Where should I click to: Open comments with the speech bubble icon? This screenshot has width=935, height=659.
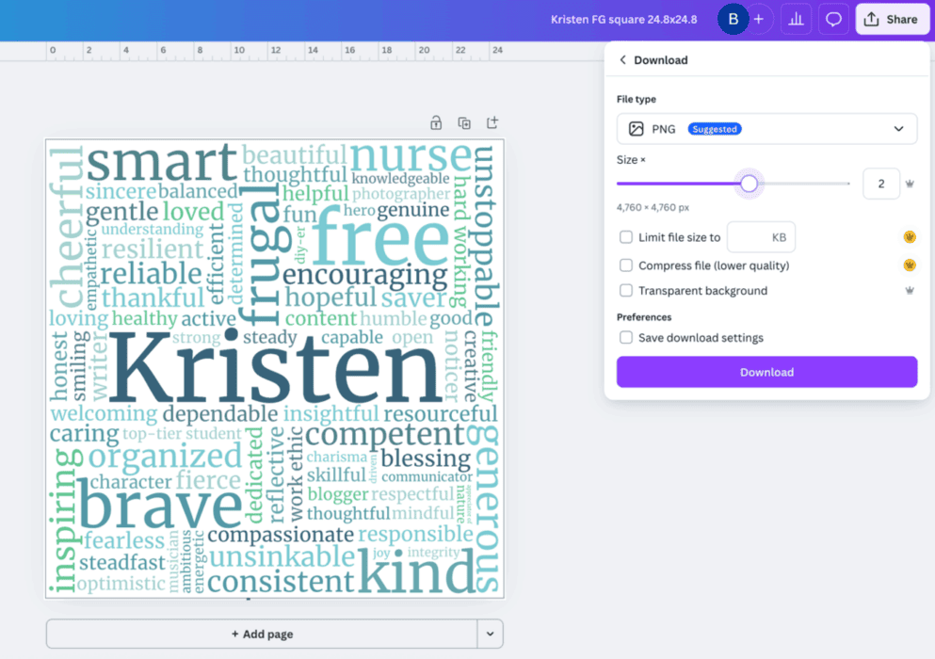832,19
